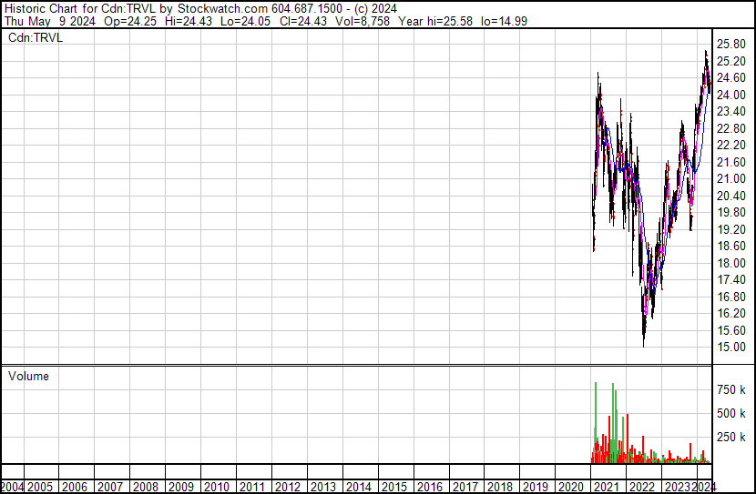Image resolution: width=756 pixels, height=494 pixels.
Task: Select the 750 k volume axis label
Action: (x=732, y=390)
